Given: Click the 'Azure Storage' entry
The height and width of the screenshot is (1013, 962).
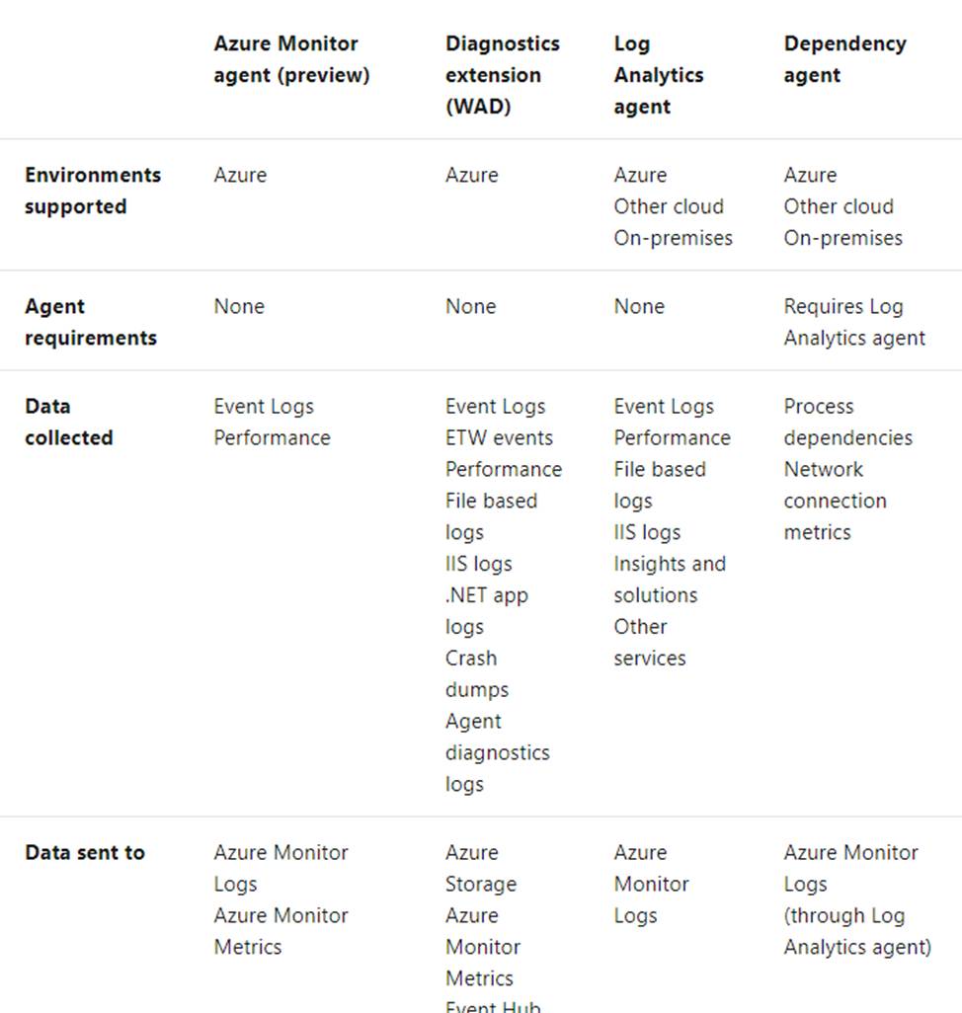Looking at the screenshot, I should 480,868.
